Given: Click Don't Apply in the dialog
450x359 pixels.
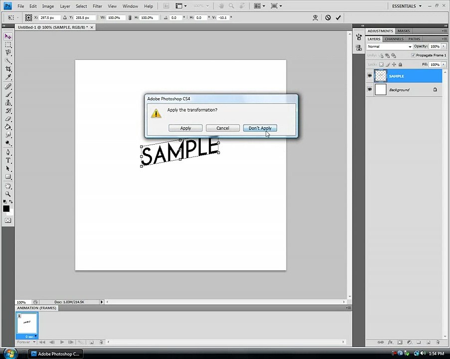Looking at the screenshot, I should point(260,128).
